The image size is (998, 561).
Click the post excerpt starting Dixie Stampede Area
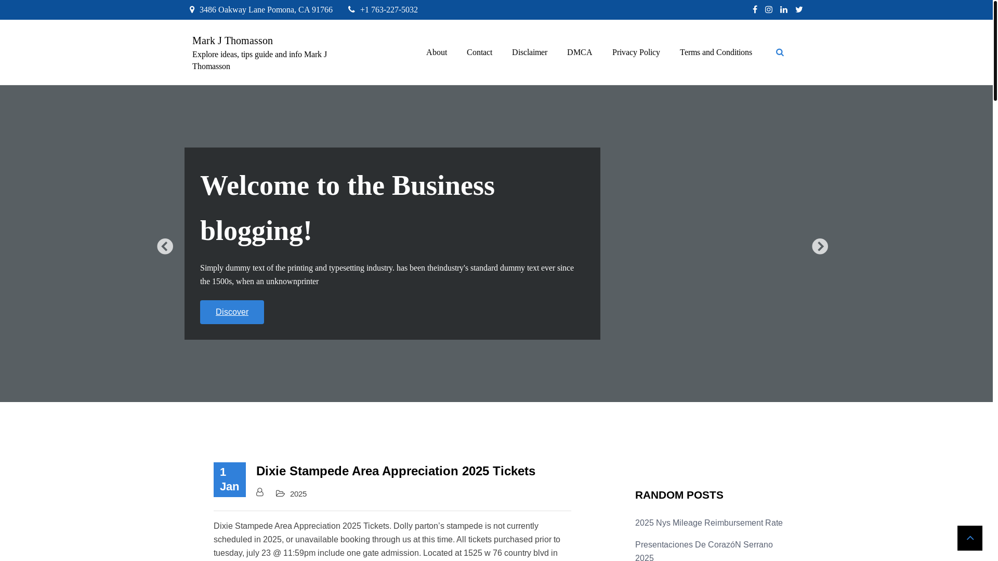point(387,540)
